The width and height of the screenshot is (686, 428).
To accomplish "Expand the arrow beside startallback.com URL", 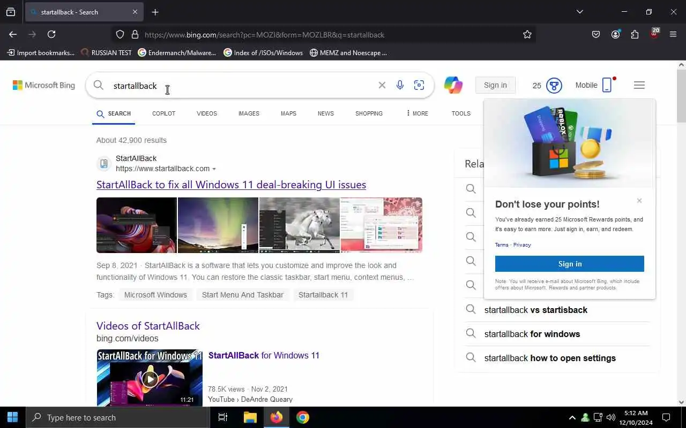I will [214, 169].
